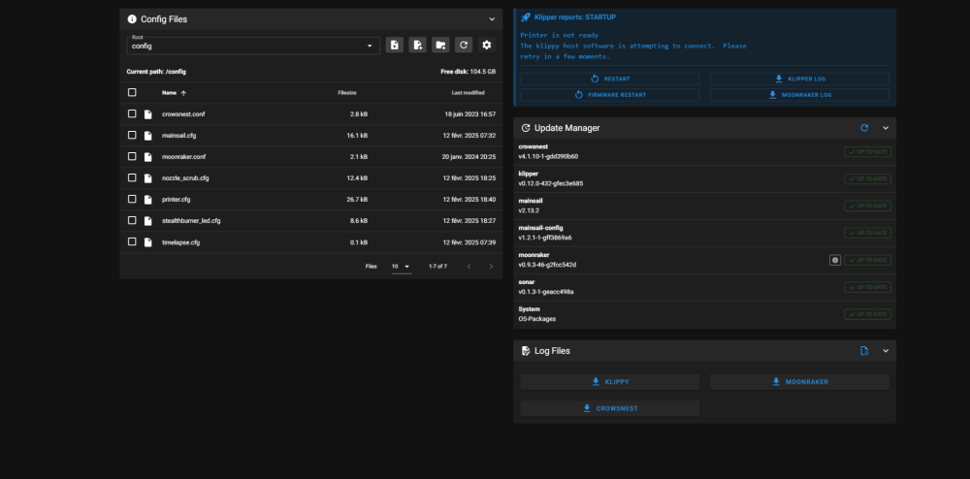Click crowsnest version v4.1.10-1-gdd390b60
The height and width of the screenshot is (479, 970).
(x=548, y=156)
